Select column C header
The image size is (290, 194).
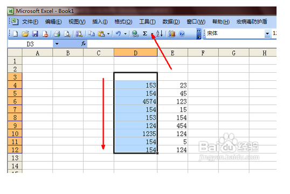99,53
